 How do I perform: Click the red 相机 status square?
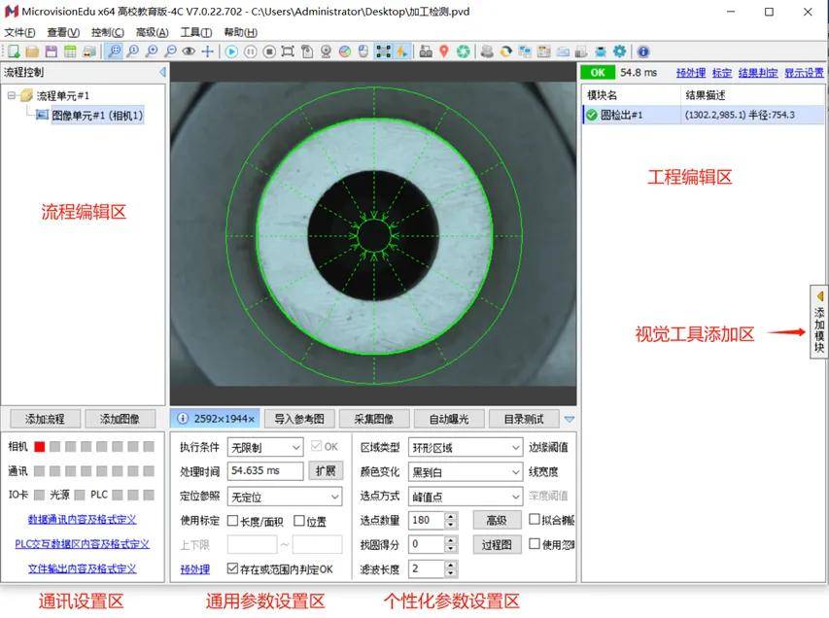(40, 447)
